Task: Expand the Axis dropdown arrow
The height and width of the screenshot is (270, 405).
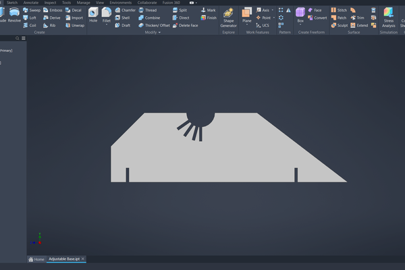Action: [273, 10]
